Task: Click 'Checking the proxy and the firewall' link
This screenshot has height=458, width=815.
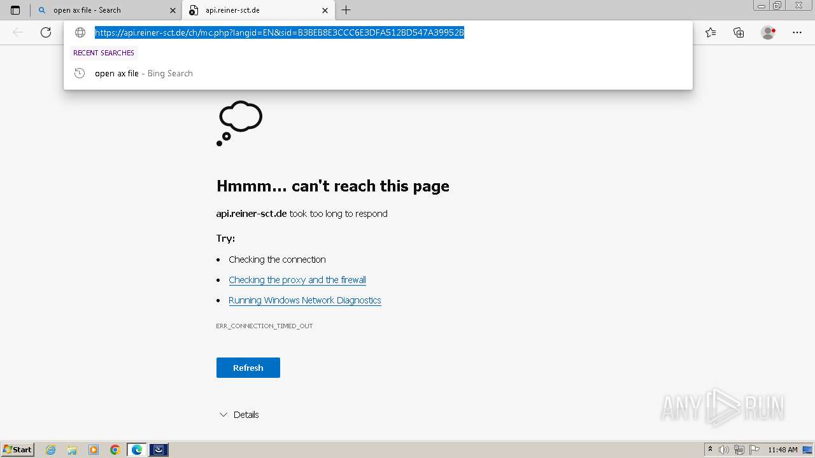Action: click(297, 280)
